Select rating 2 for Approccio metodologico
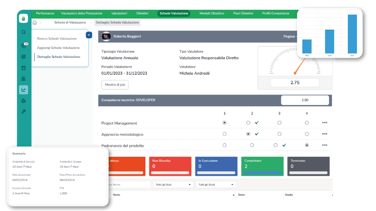This screenshot has width=376, height=211. click(x=248, y=134)
